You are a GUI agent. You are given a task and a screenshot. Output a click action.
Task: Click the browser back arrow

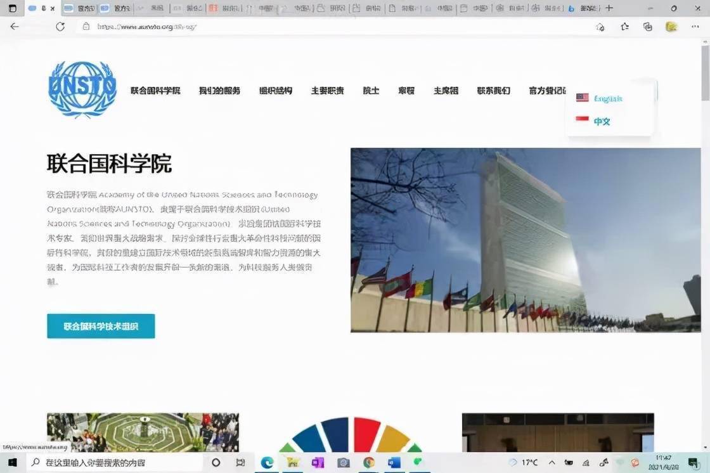14,27
